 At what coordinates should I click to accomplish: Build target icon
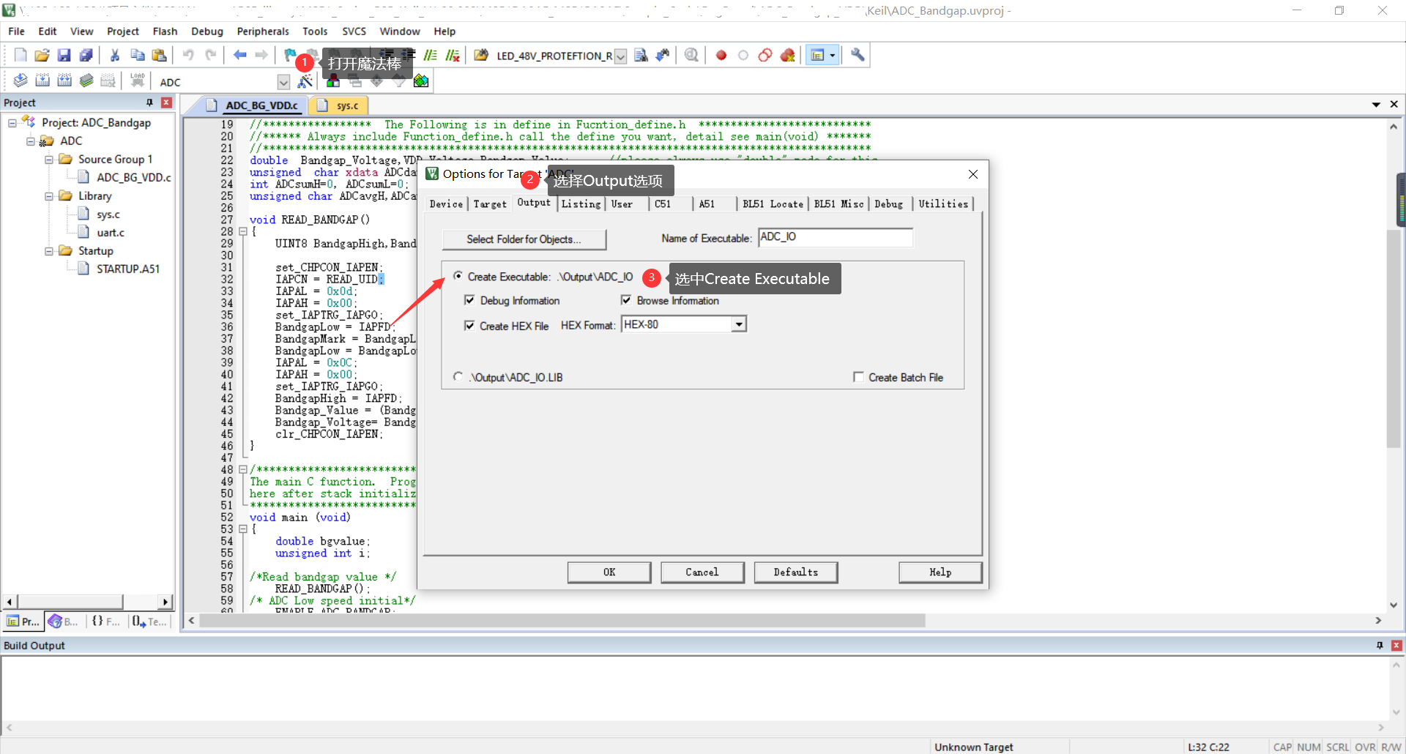click(42, 81)
